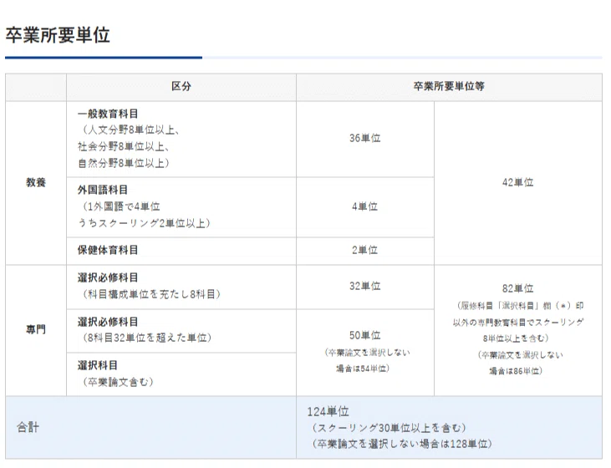Select the 42単位 cell
The image size is (611, 468).
pyautogui.click(x=518, y=182)
